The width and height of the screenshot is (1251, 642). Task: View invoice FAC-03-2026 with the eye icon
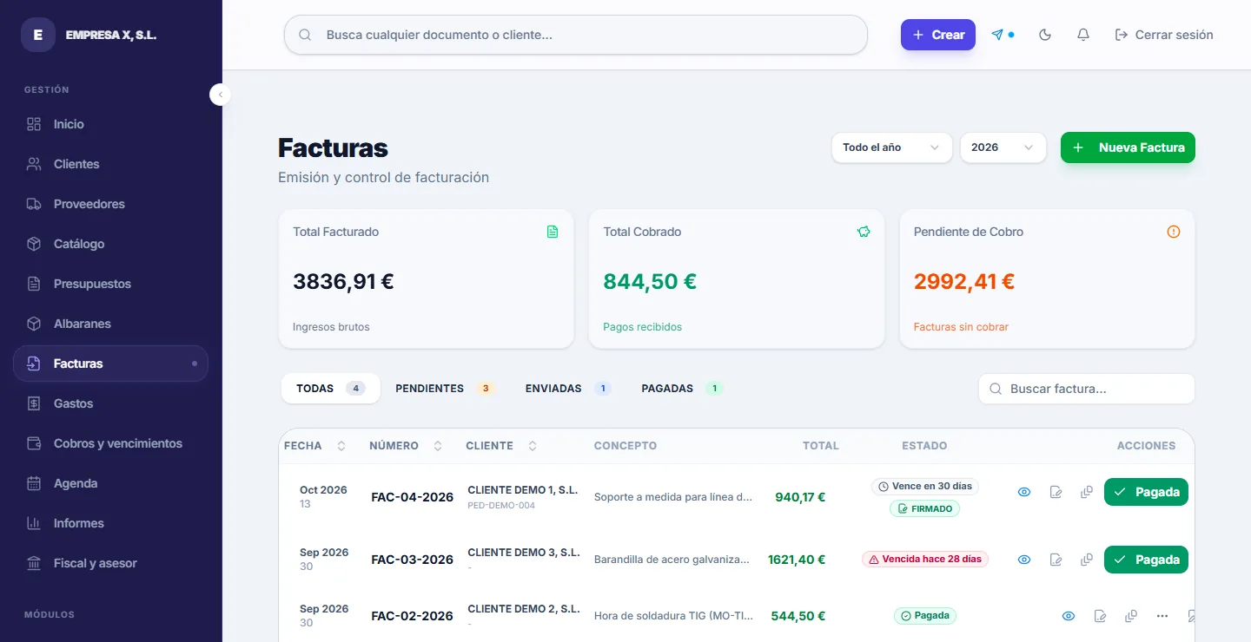point(1024,560)
